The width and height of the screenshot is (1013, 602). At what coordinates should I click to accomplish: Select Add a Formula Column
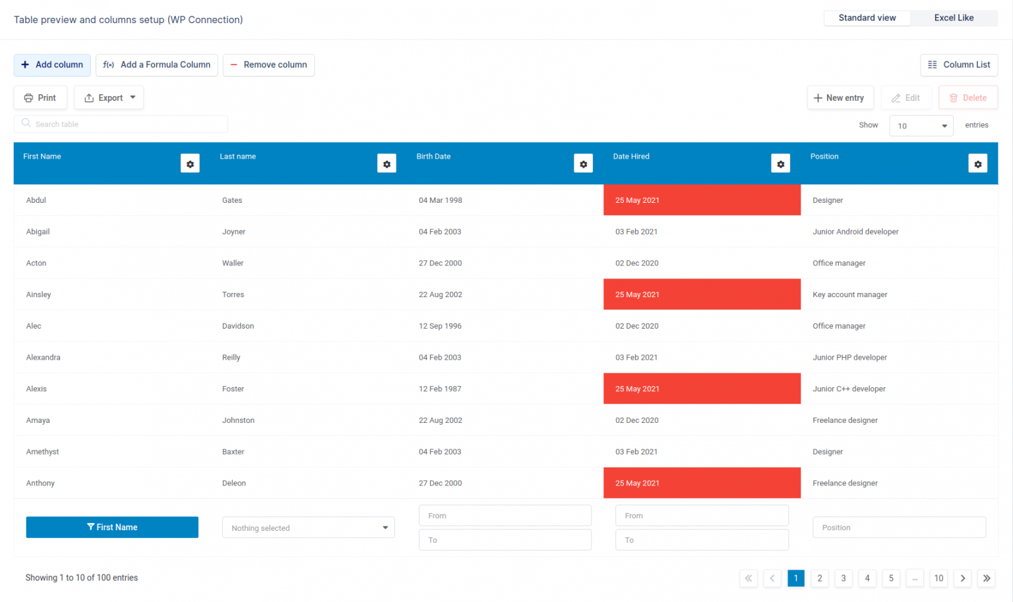click(156, 65)
